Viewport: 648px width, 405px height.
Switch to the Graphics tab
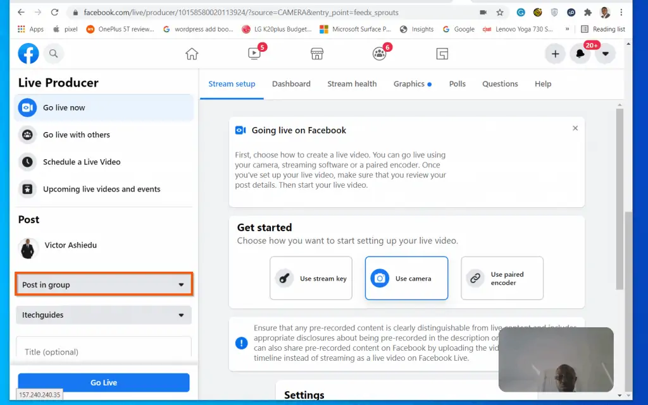coord(413,84)
